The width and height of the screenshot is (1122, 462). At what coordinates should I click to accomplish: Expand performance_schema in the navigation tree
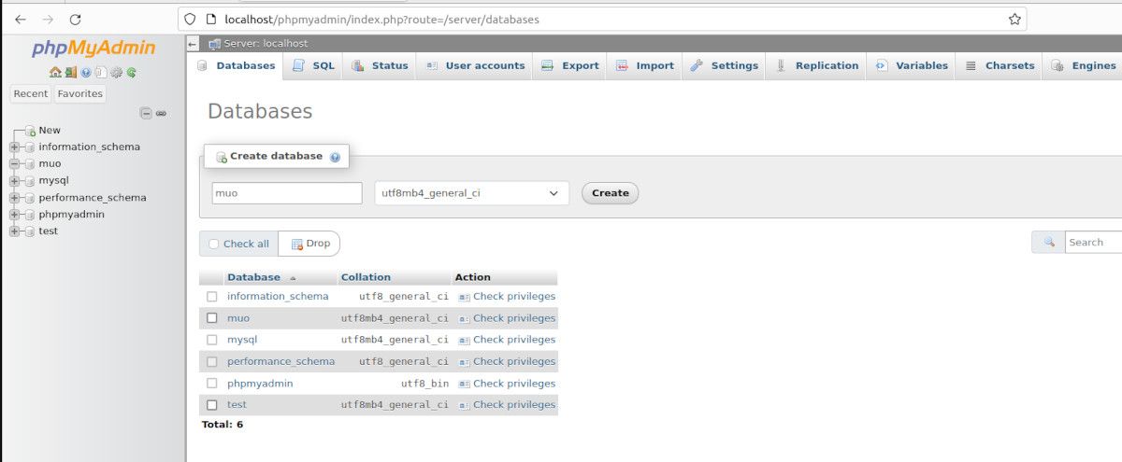click(x=14, y=198)
